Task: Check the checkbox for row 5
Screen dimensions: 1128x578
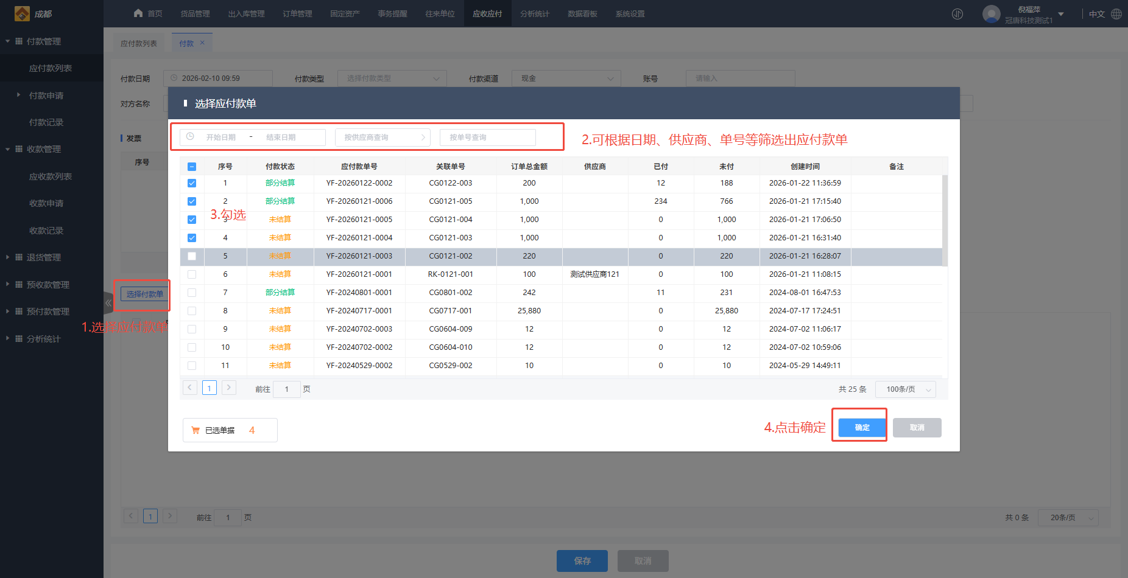Action: [x=192, y=256]
